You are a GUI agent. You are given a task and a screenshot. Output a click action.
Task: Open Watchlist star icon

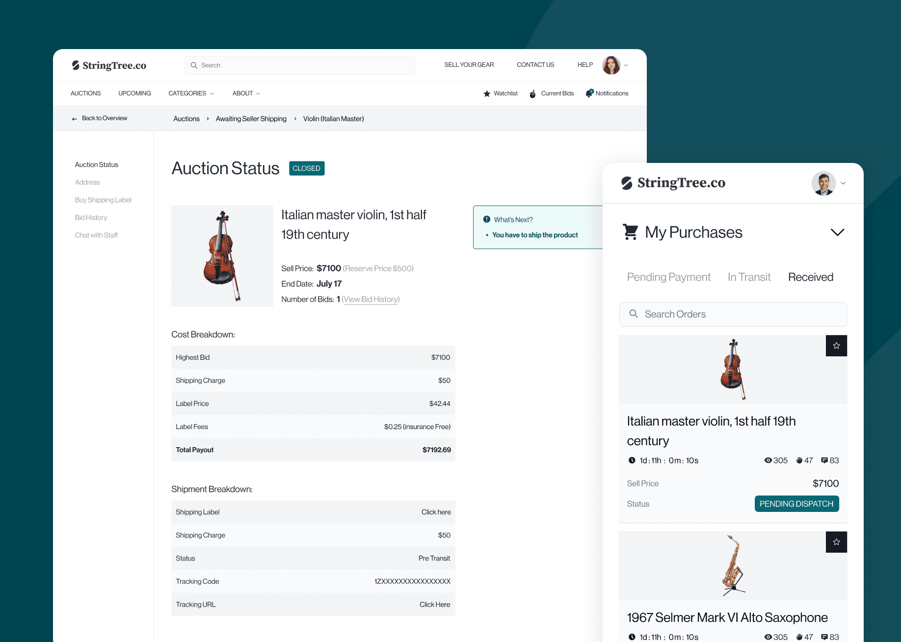pos(487,94)
